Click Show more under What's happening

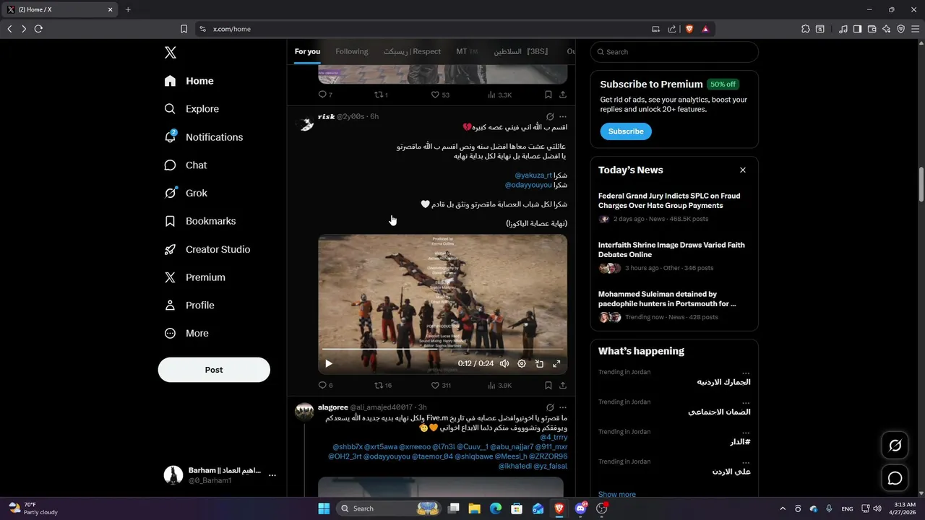coord(617,495)
